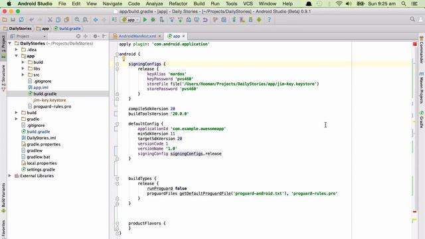The height and width of the screenshot is (239, 425).
Task: Click Scroll from Source icon in Project panel
Action: (x=78, y=36)
